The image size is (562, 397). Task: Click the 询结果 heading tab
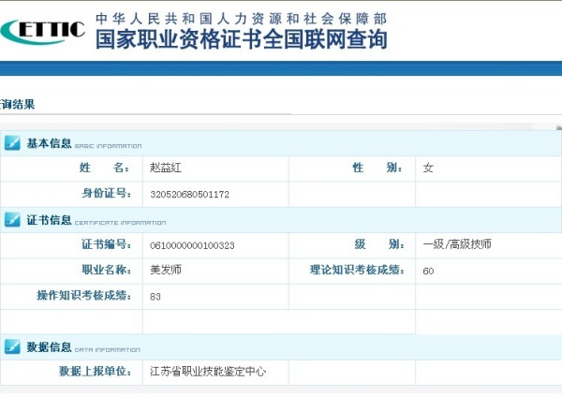click(x=18, y=104)
